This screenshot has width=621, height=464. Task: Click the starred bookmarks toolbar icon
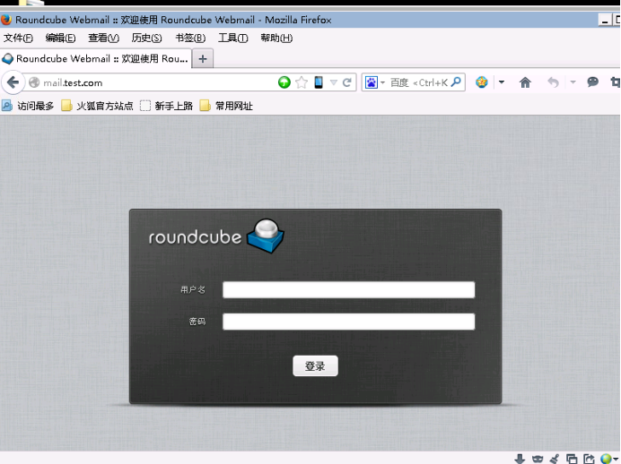click(482, 82)
